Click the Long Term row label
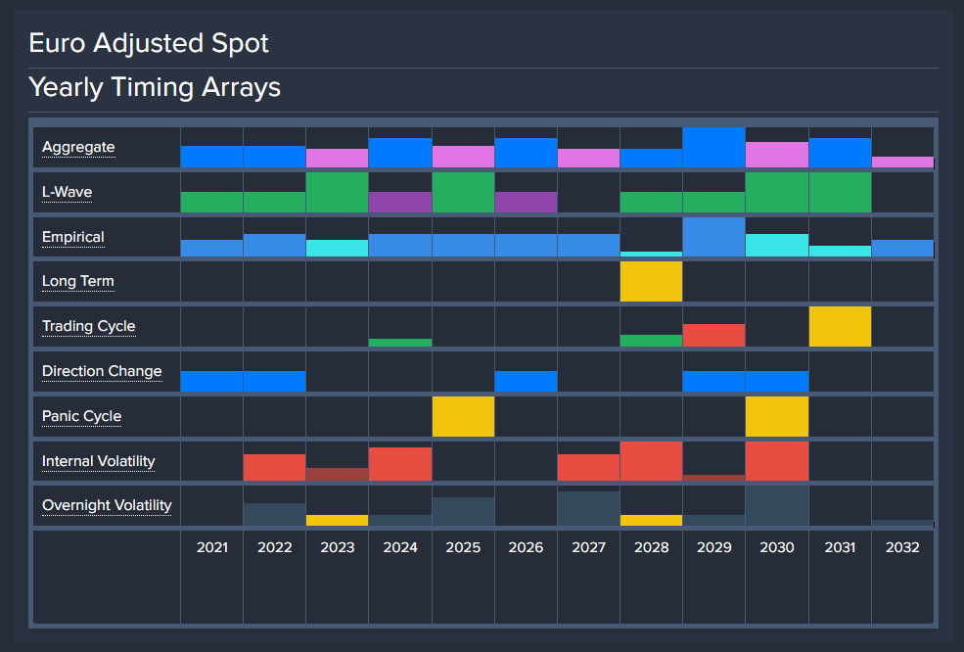The width and height of the screenshot is (964, 652). 77,282
